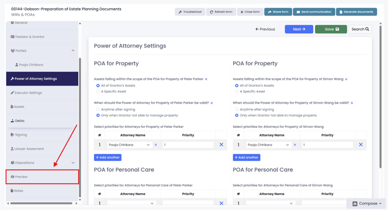This screenshot has width=388, height=210.
Task: Clear attorney name selection for Simon Wang property
Action: click(x=295, y=145)
